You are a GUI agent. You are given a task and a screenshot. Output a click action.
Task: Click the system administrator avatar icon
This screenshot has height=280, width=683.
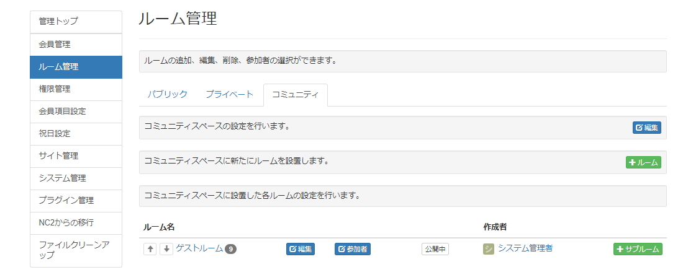pos(489,249)
